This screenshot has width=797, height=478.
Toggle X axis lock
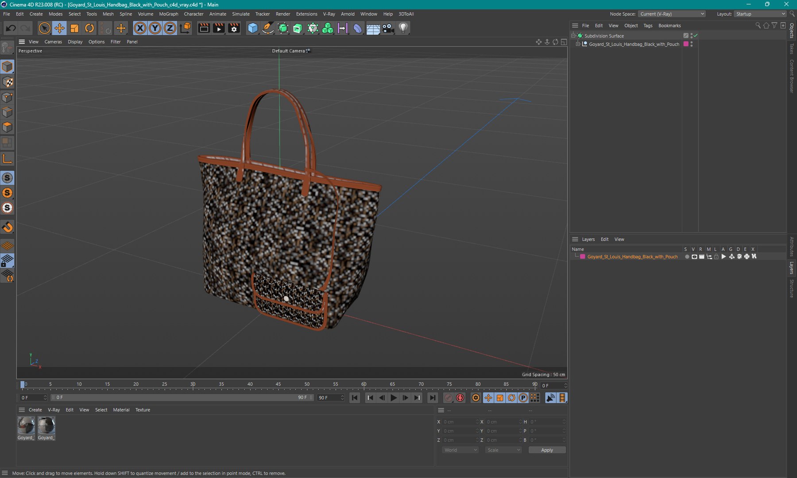pyautogui.click(x=140, y=28)
